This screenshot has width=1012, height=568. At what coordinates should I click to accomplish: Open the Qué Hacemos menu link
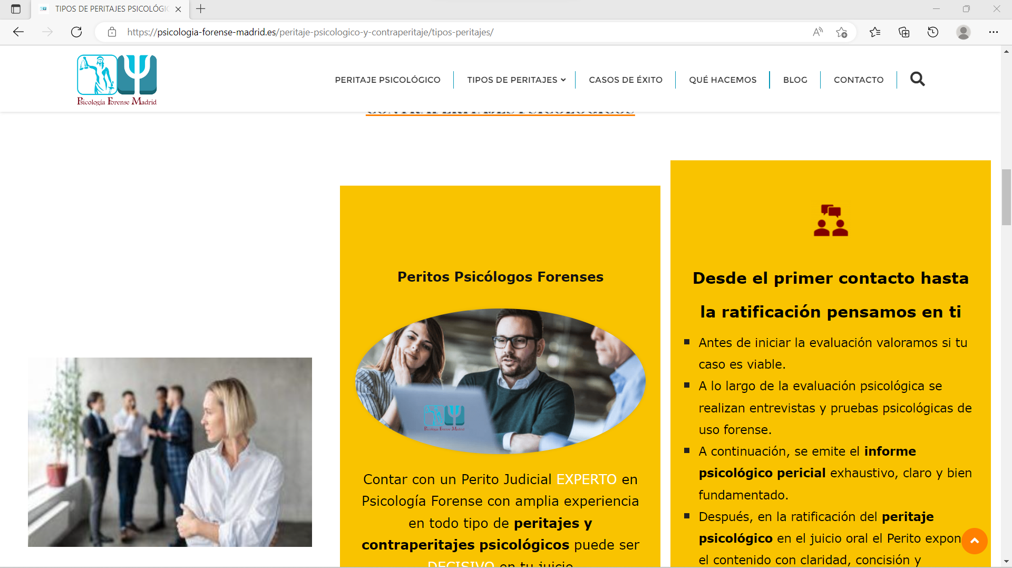(723, 80)
